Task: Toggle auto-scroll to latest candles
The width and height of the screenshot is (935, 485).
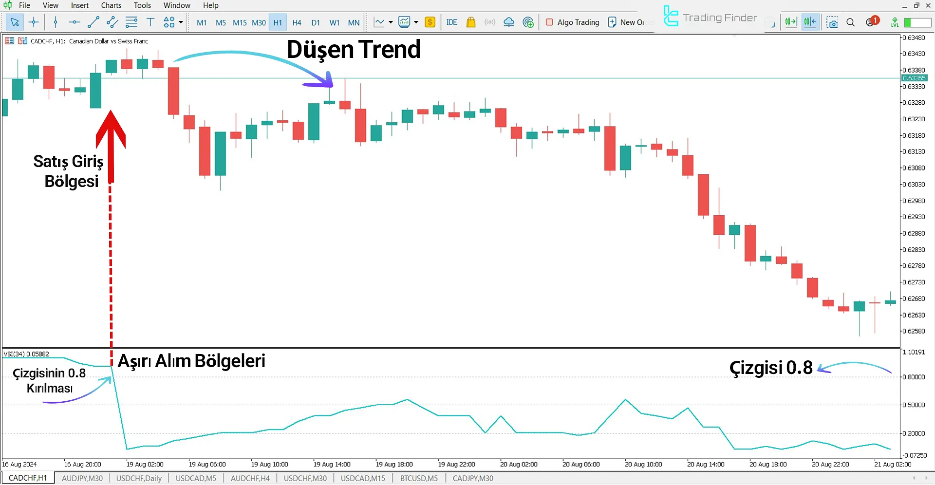Action: pyautogui.click(x=790, y=22)
